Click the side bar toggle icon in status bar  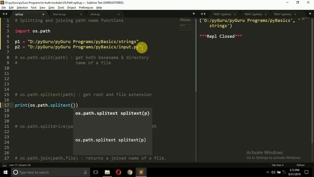[x=4, y=165]
